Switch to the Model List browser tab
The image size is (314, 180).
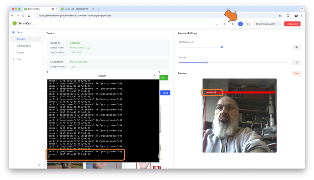tap(76, 9)
